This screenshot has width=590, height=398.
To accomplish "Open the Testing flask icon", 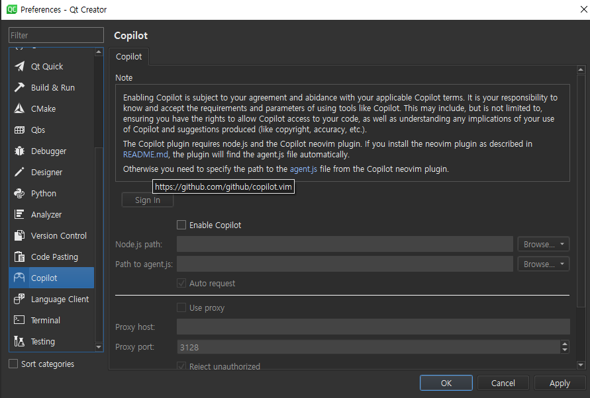I will coord(19,341).
